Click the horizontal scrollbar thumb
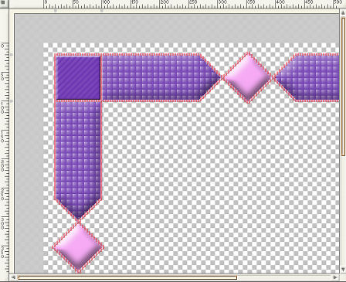 tap(127, 277)
